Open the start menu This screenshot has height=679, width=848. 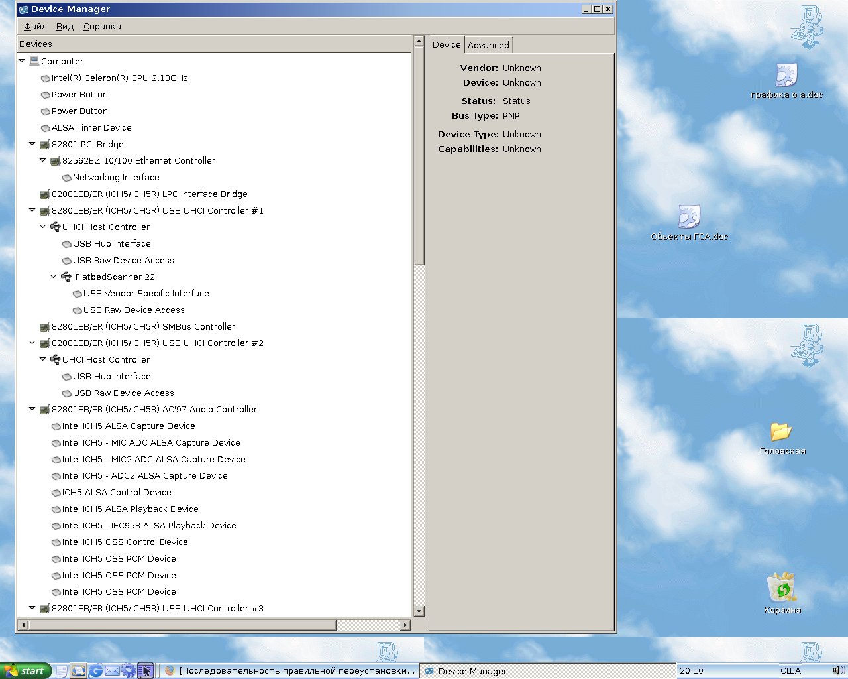[26, 670]
